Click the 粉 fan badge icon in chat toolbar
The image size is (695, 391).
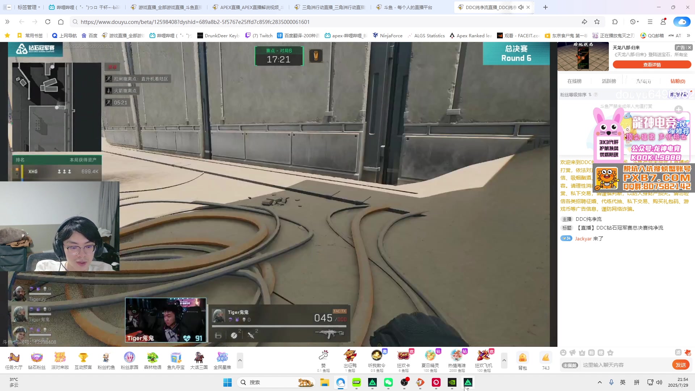[x=591, y=353]
